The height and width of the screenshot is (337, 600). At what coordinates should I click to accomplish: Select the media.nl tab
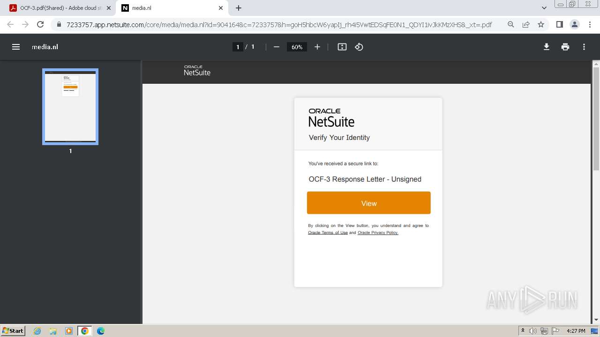coord(172,8)
